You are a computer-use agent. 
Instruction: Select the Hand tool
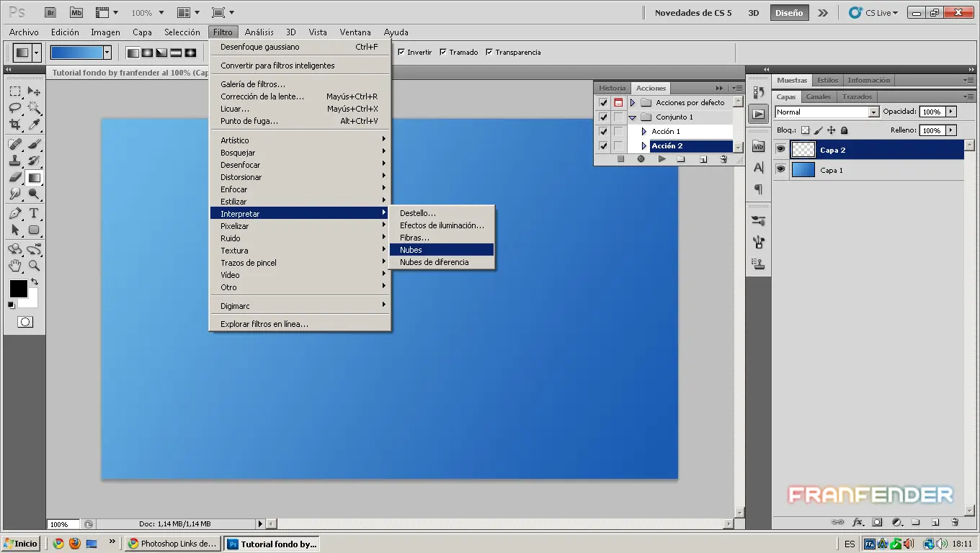15,266
